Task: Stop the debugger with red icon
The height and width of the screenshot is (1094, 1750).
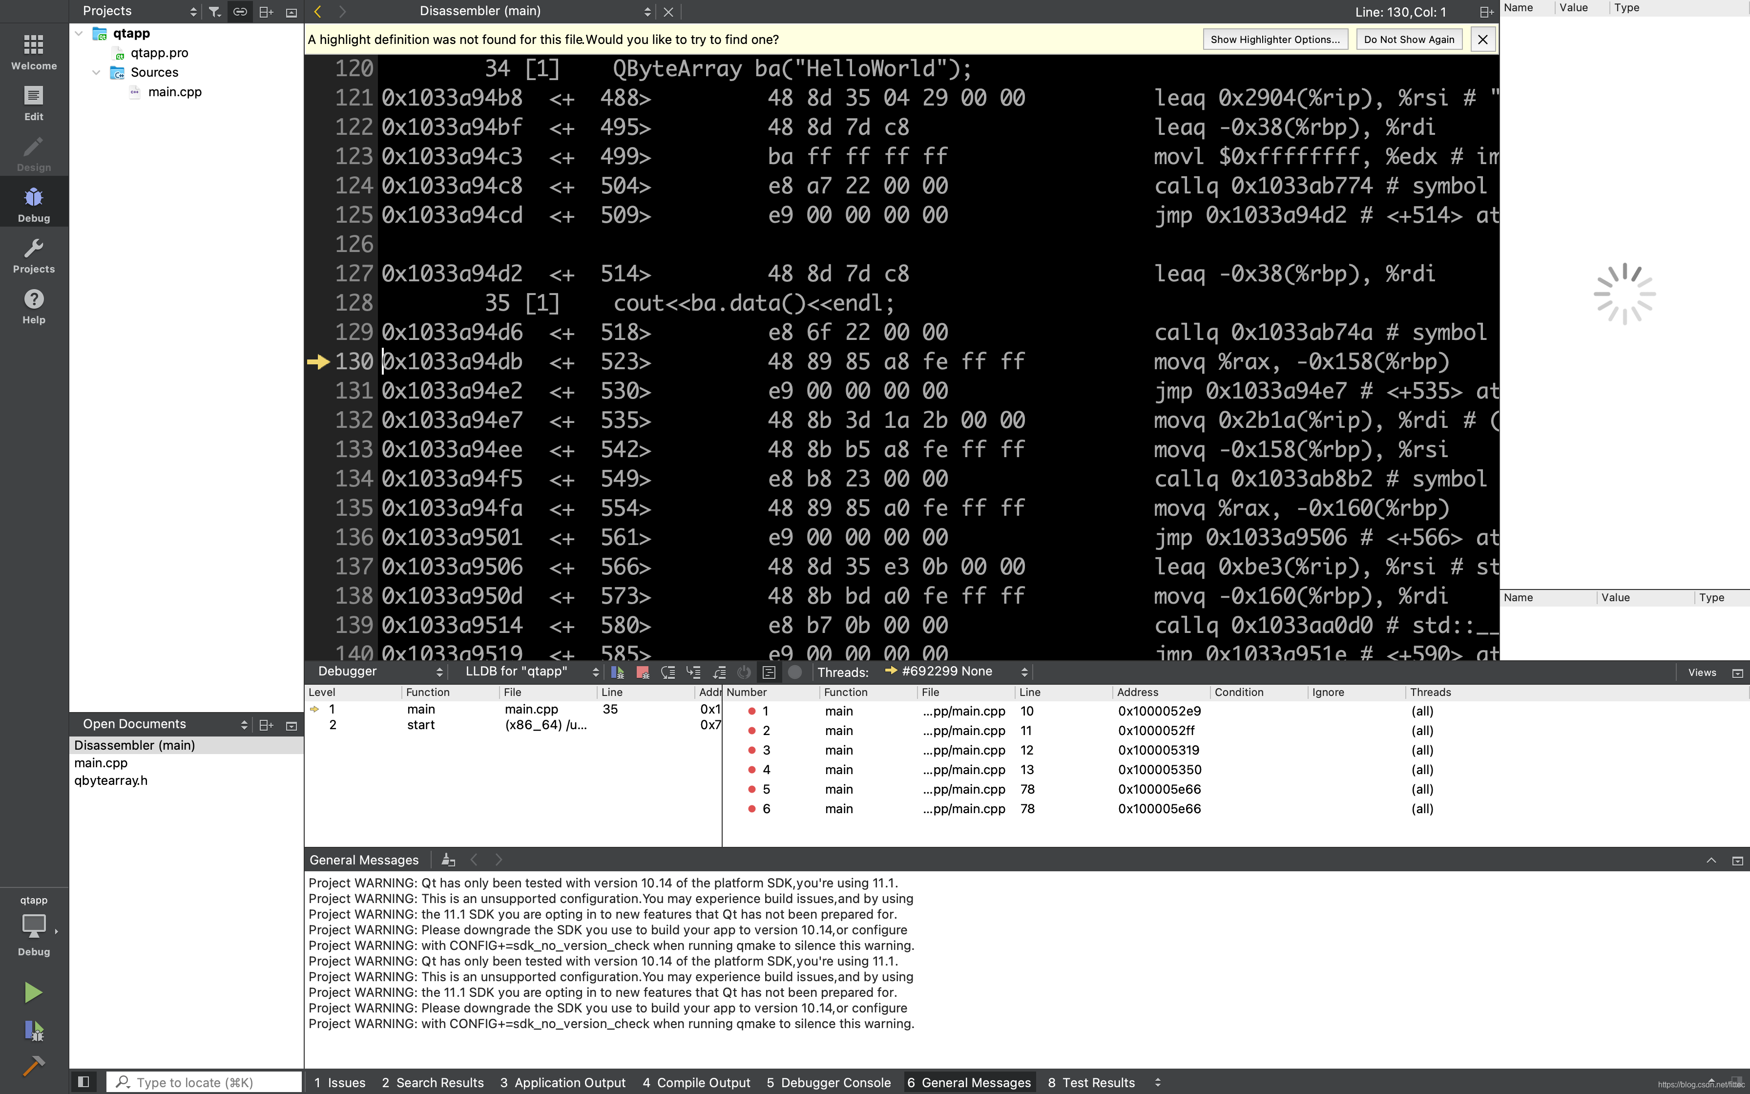Action: click(x=642, y=672)
